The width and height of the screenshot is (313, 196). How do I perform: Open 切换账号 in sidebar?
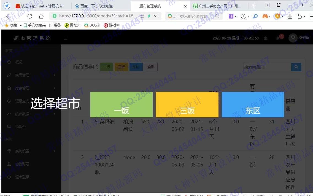coord(31,164)
